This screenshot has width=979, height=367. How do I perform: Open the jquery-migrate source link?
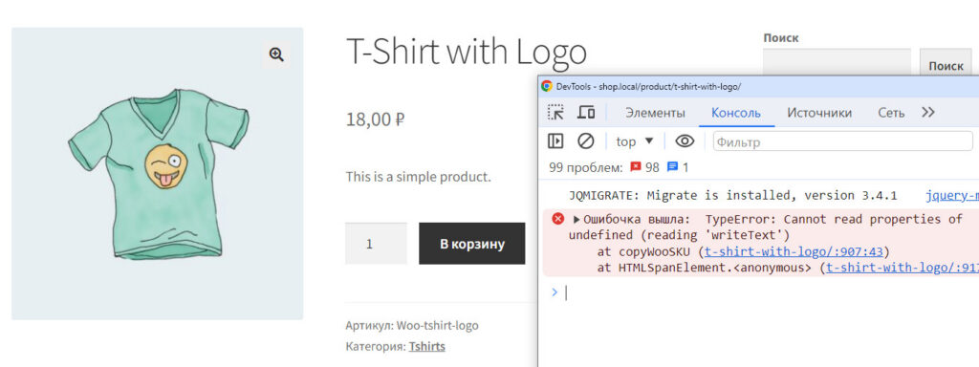click(952, 195)
